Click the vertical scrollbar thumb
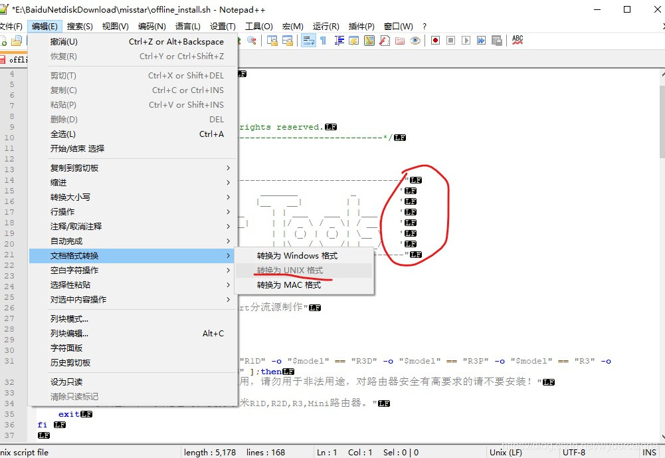 click(x=662, y=120)
